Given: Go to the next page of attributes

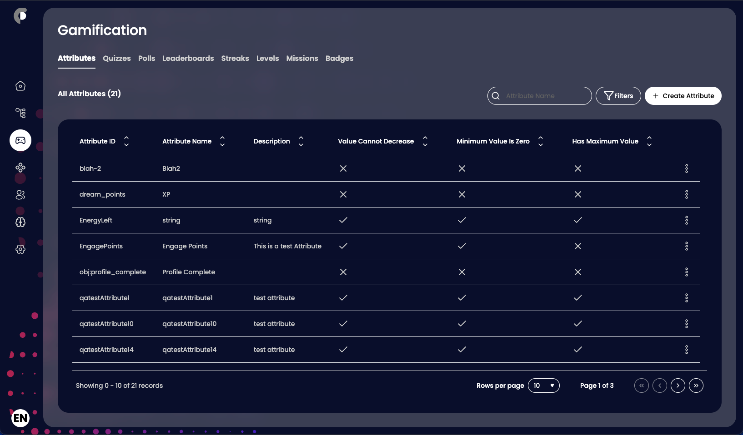Looking at the screenshot, I should [678, 386].
